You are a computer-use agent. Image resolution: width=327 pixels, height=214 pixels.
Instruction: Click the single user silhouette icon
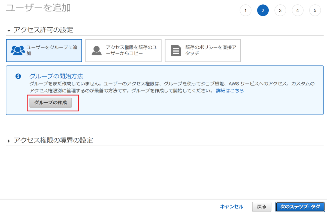(x=96, y=50)
